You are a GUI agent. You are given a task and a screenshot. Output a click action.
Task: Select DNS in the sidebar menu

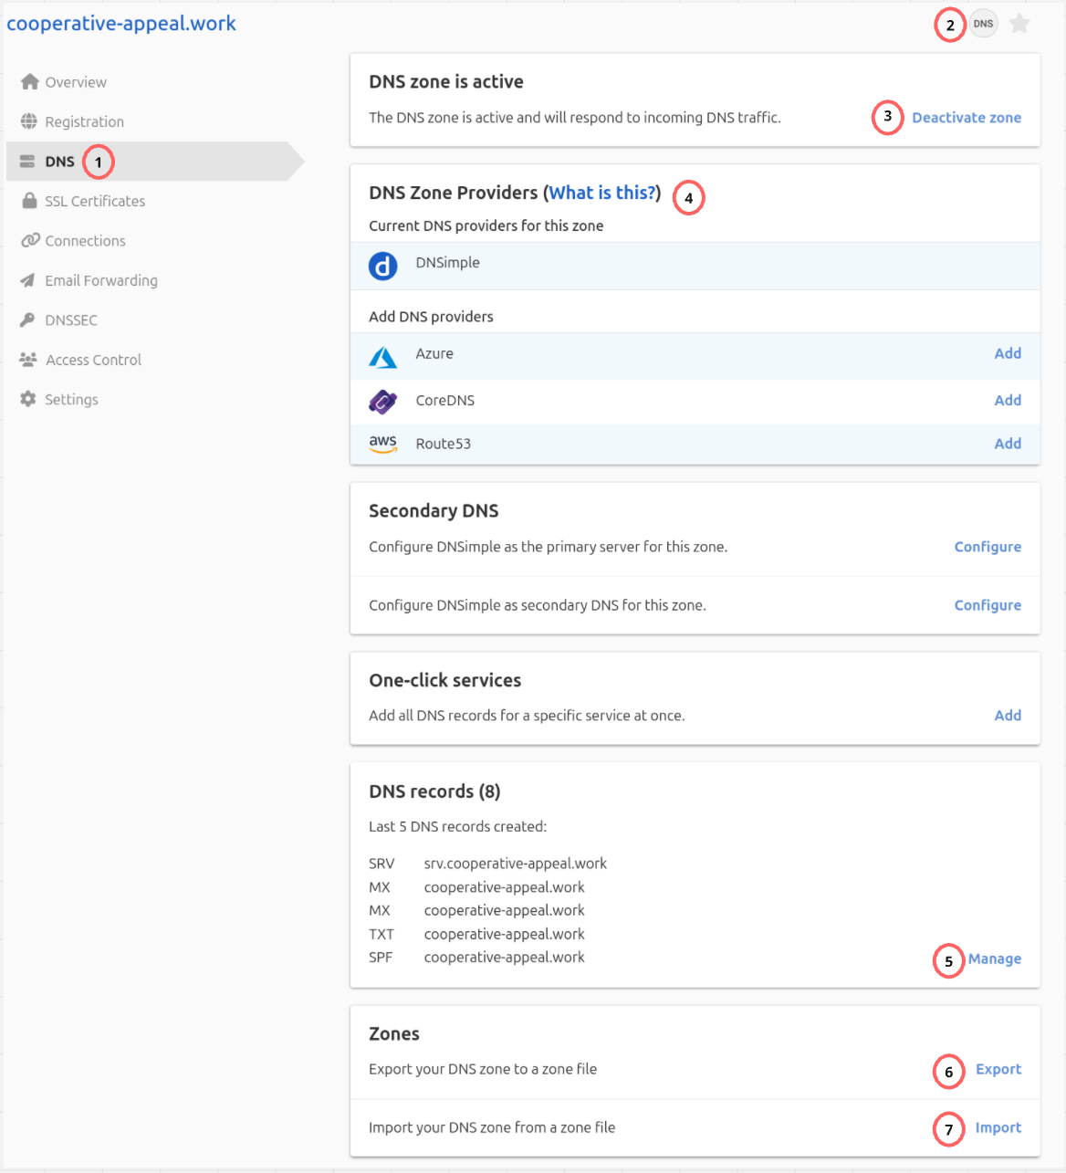click(x=60, y=161)
